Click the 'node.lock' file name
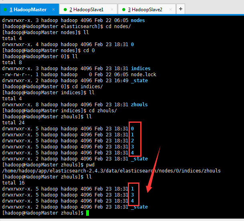This screenshot has width=244, height=221. click(x=143, y=75)
